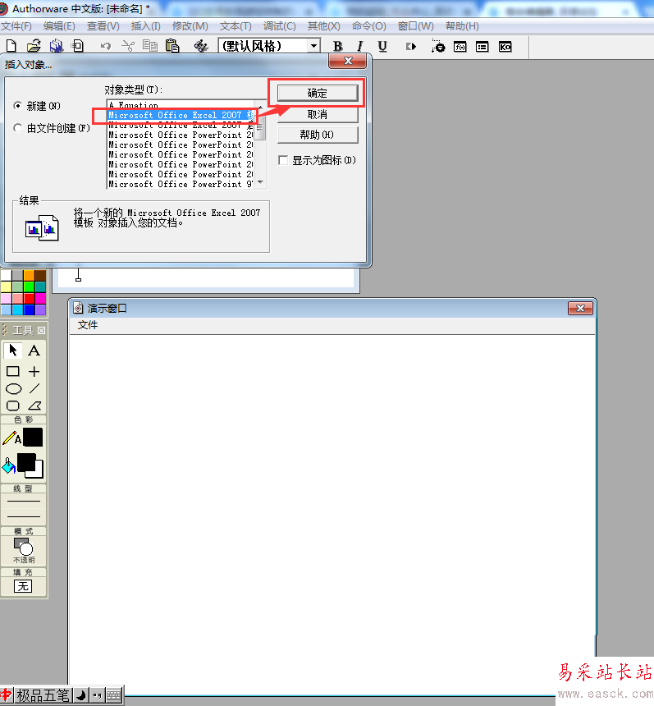Click the Open file toolbar icon
This screenshot has height=706, width=654.
tap(34, 46)
